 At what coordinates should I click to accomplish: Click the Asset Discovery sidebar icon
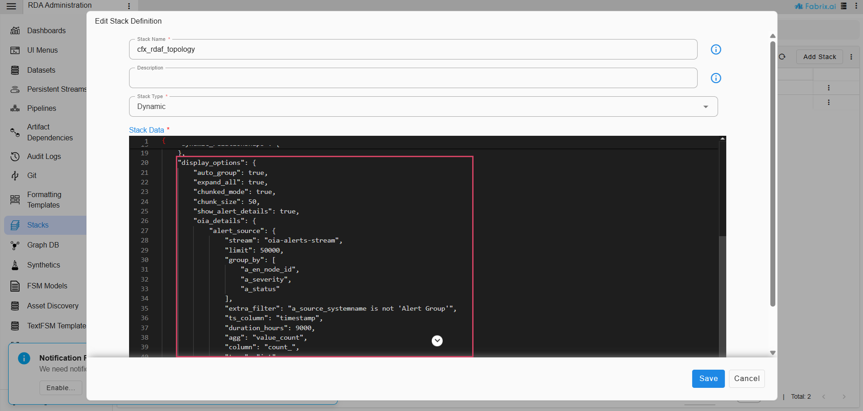pos(15,306)
